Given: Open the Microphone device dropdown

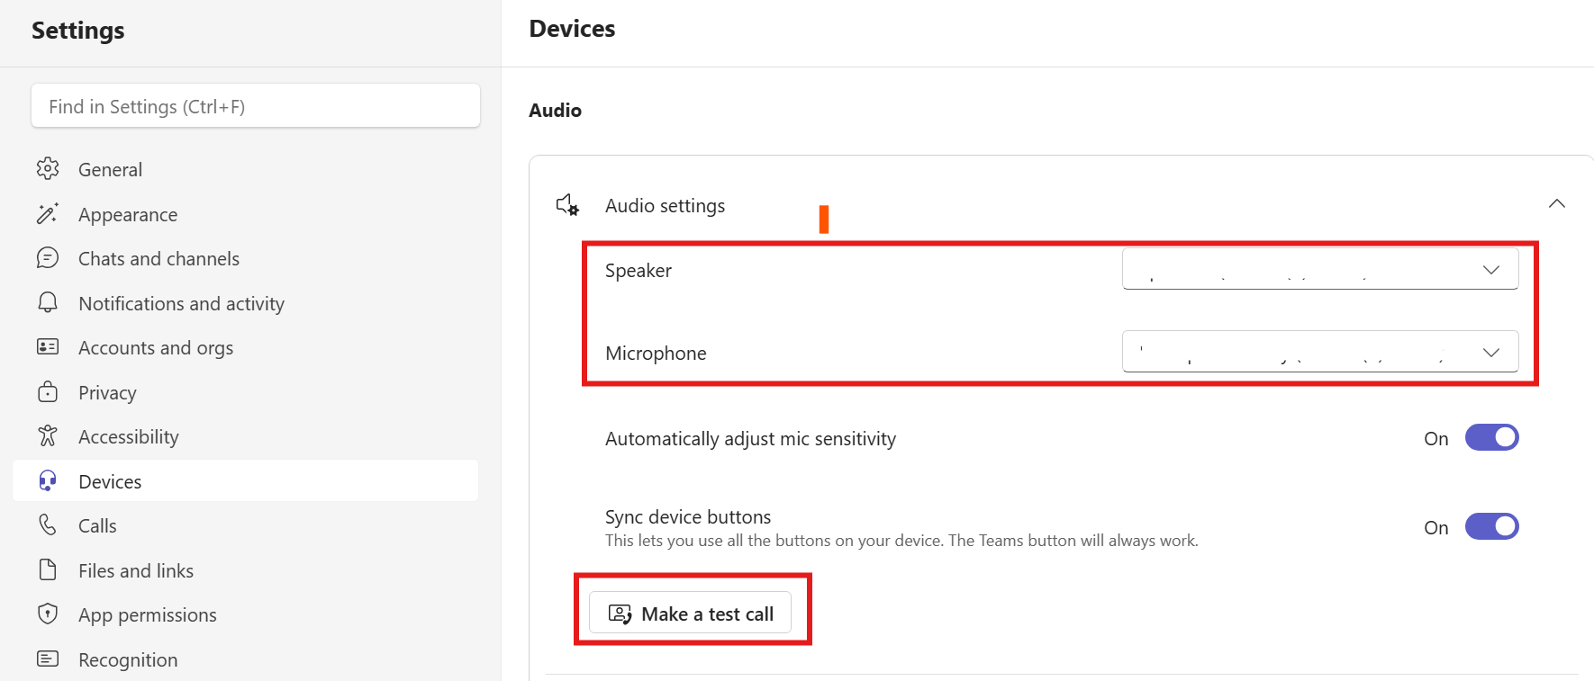Looking at the screenshot, I should click(x=1319, y=352).
